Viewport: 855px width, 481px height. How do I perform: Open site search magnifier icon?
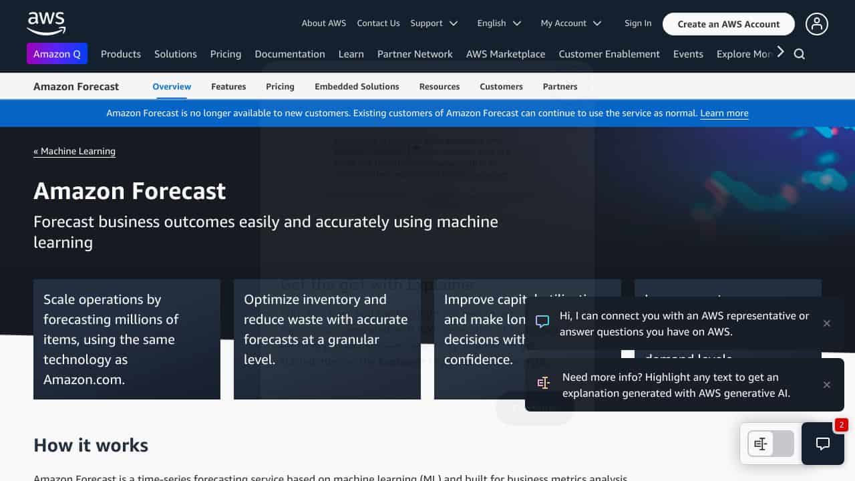pyautogui.click(x=799, y=54)
